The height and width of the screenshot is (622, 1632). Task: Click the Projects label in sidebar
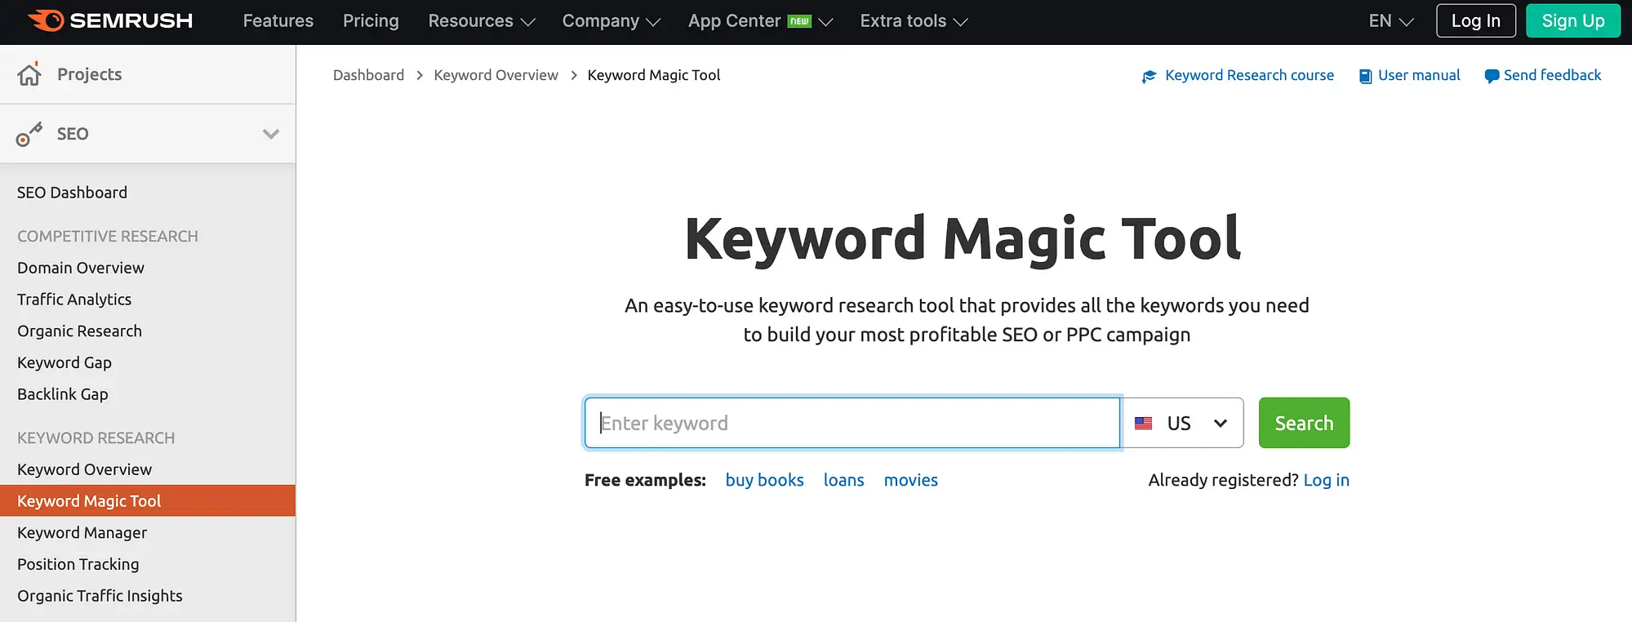[x=89, y=74]
